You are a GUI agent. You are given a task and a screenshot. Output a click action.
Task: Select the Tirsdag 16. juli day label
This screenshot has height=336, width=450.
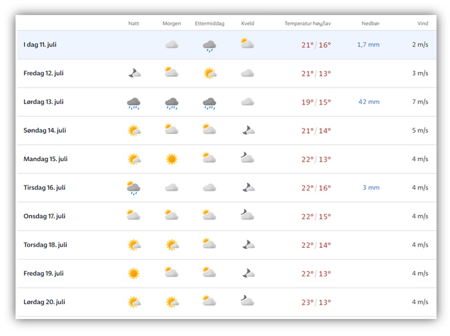click(x=45, y=188)
